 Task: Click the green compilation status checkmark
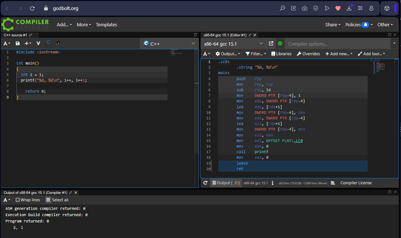pos(280,43)
